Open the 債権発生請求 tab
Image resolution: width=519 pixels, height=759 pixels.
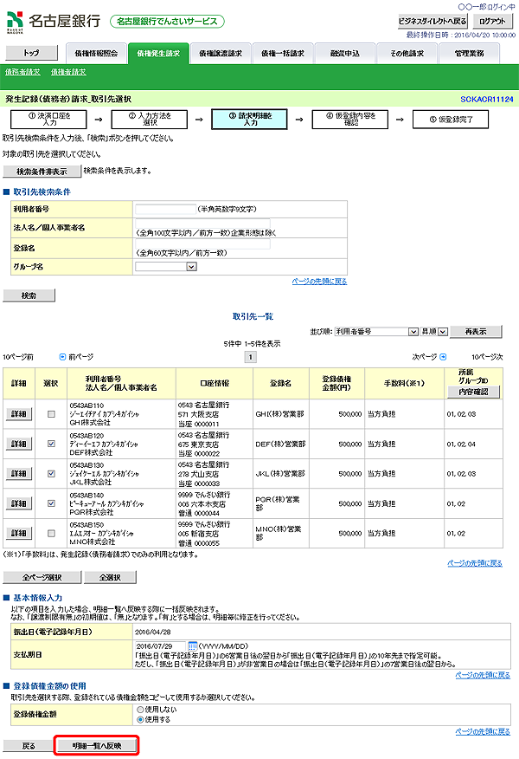(158, 53)
